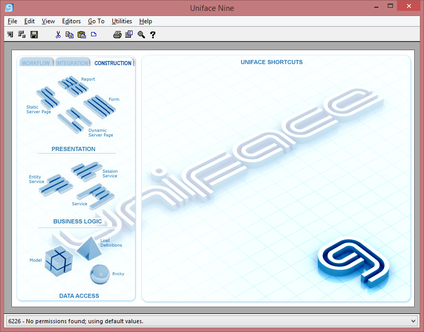
Task: Expand the status message dropdown arrow
Action: pyautogui.click(x=413, y=321)
